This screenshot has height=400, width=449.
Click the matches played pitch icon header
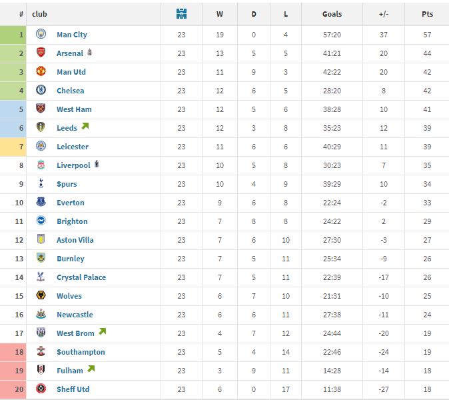[x=181, y=14]
